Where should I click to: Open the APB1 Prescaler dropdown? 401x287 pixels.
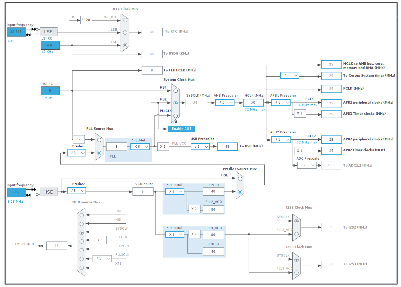[x=281, y=102]
